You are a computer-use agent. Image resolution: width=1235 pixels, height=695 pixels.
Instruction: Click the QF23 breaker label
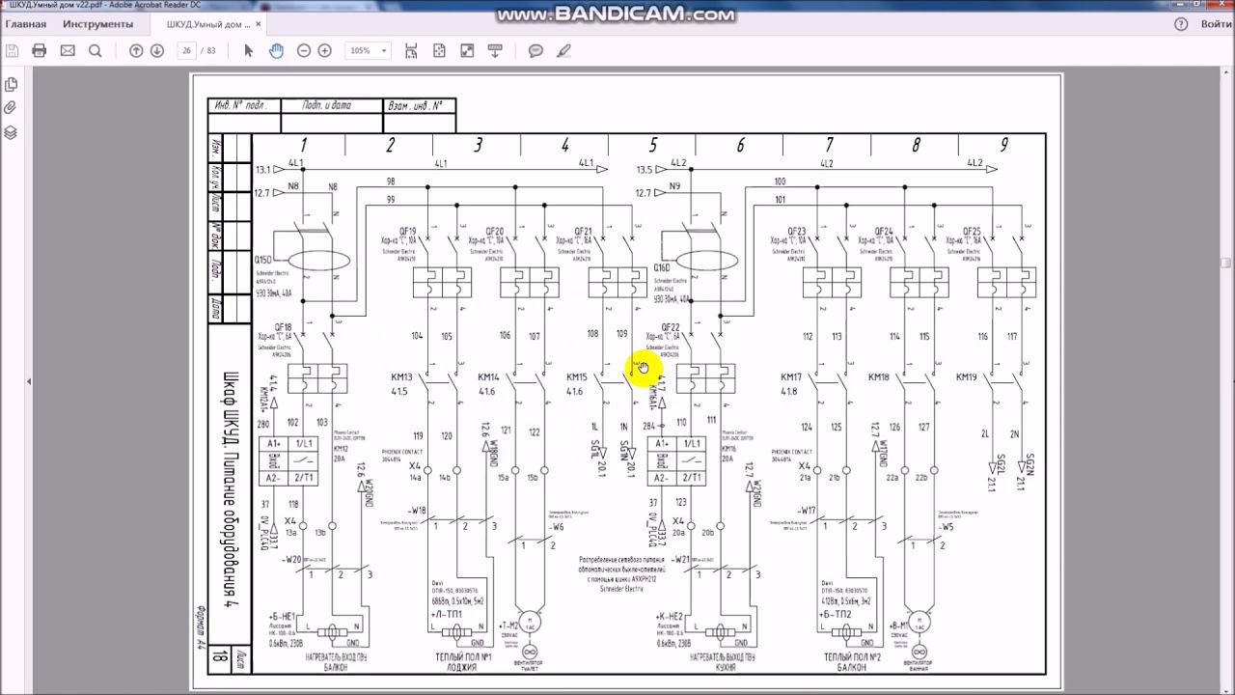pyautogui.click(x=796, y=232)
